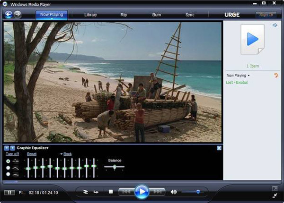Viewport: 284px width, 203px height.
Task: Skip to the next track
Action: tap(158, 192)
